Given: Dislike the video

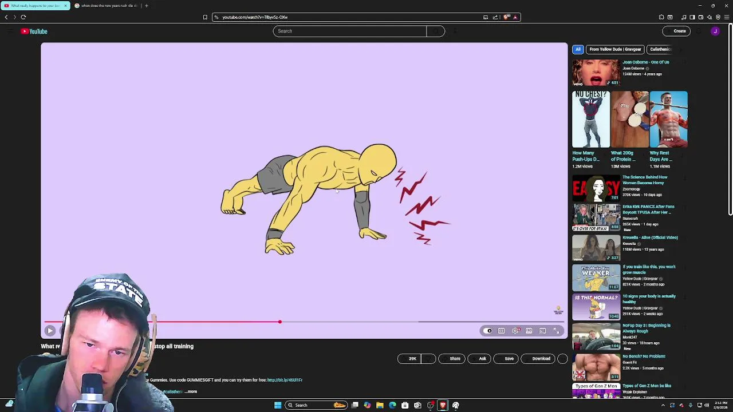Looking at the screenshot, I should (x=429, y=359).
